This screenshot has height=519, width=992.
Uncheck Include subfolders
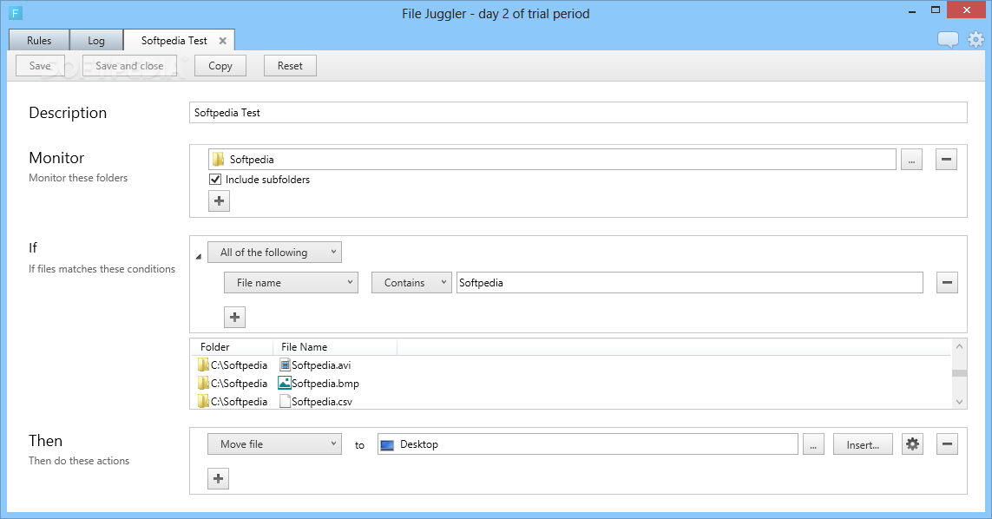tap(215, 179)
